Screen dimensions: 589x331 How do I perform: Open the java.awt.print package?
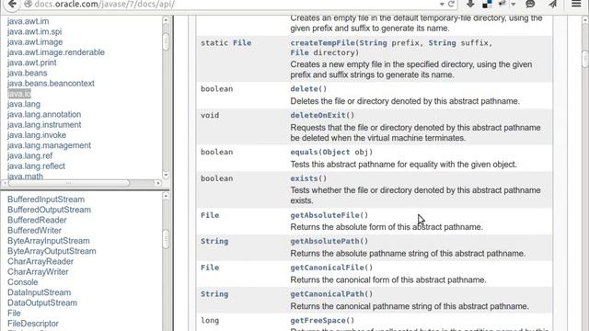click(x=32, y=63)
